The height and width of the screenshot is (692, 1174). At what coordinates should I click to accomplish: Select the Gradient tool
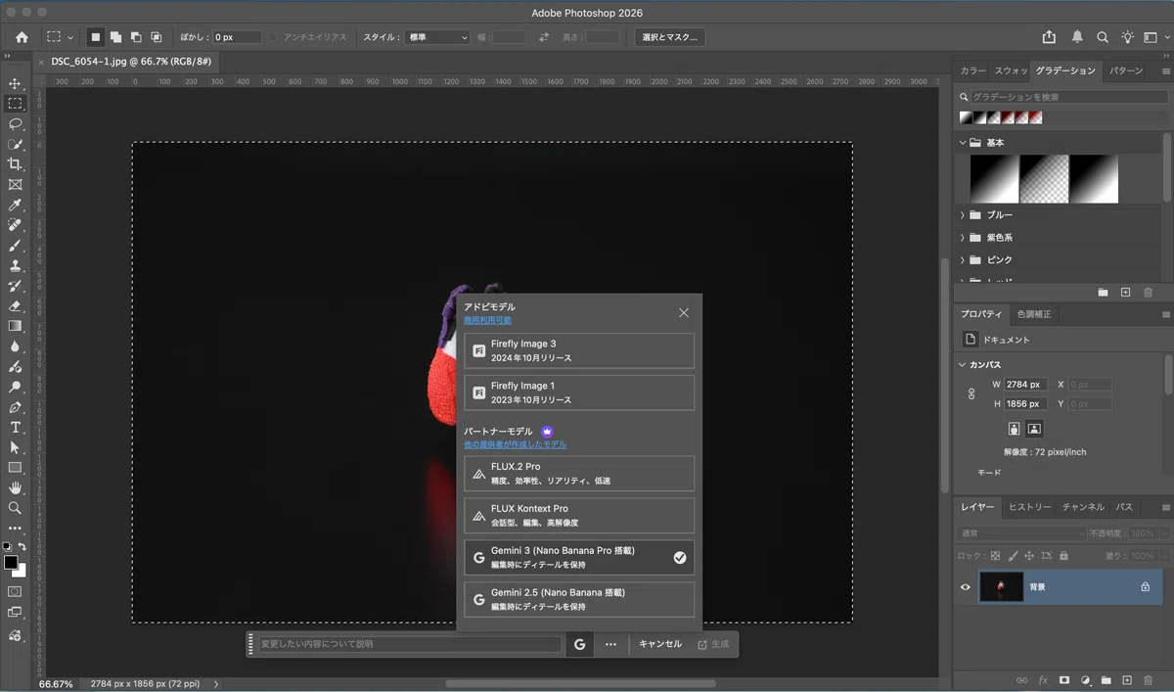[15, 326]
